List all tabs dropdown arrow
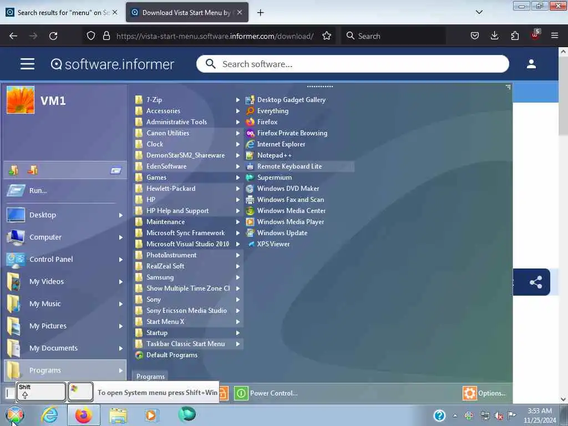The height and width of the screenshot is (426, 568). click(x=479, y=12)
